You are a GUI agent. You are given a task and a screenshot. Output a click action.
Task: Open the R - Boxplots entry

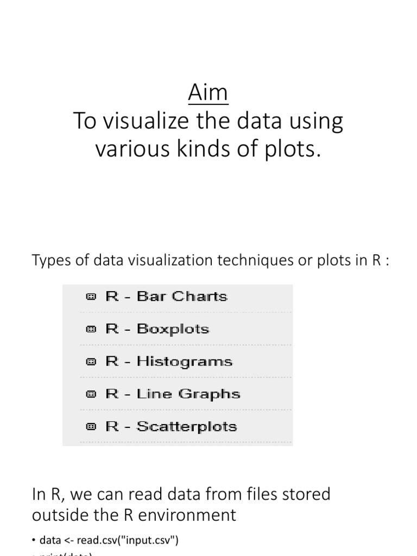[x=157, y=329]
